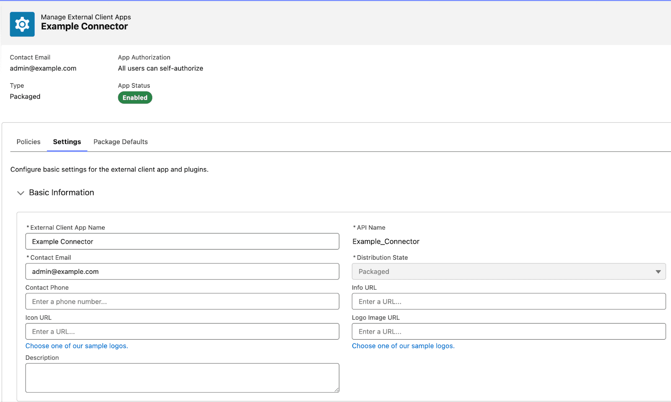Click the Example_Connector API Name value
The width and height of the screenshot is (671, 402).
click(x=386, y=241)
